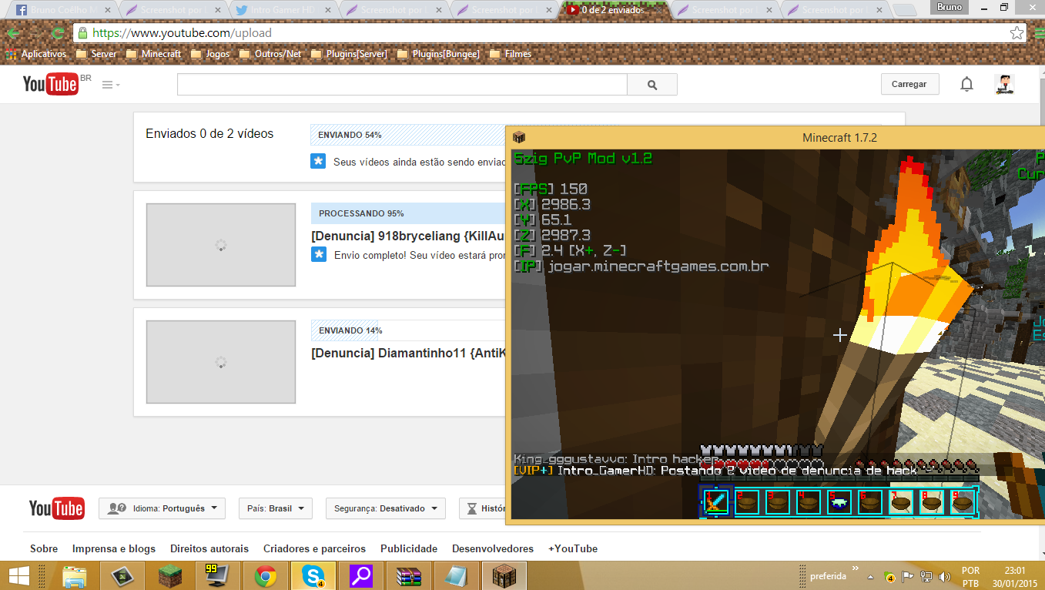Open WinRAR from the taskbar
This screenshot has width=1045, height=590.
[x=408, y=576]
